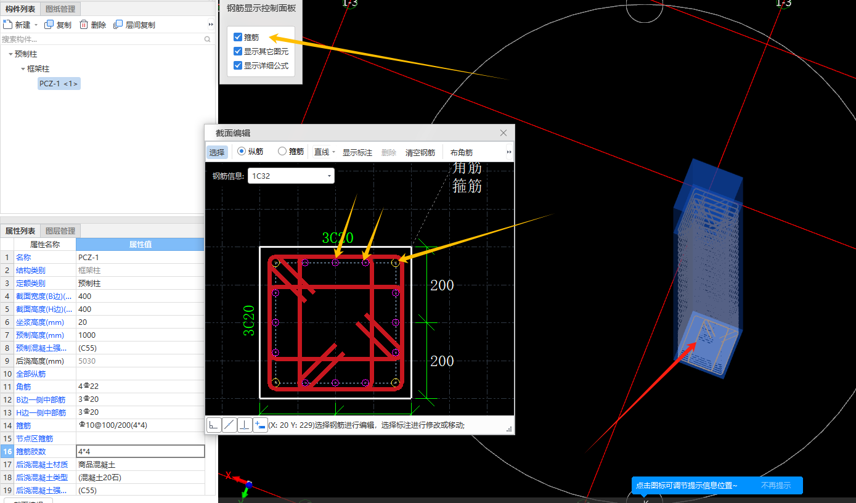Click the 属性值 column header

140,244
